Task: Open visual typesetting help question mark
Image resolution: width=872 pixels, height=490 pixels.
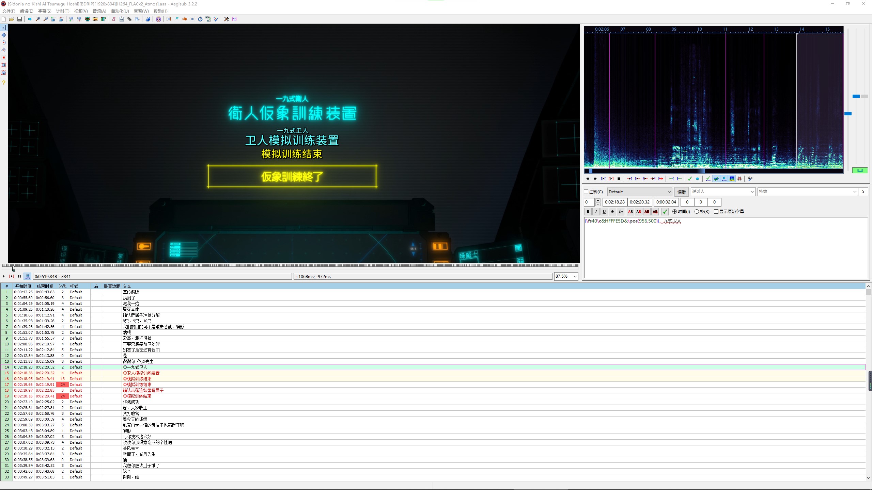Action: (x=4, y=83)
